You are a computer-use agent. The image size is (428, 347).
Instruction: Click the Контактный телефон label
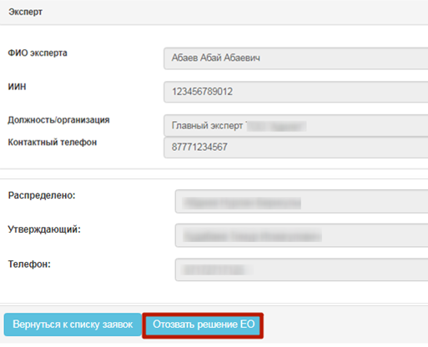(53, 142)
